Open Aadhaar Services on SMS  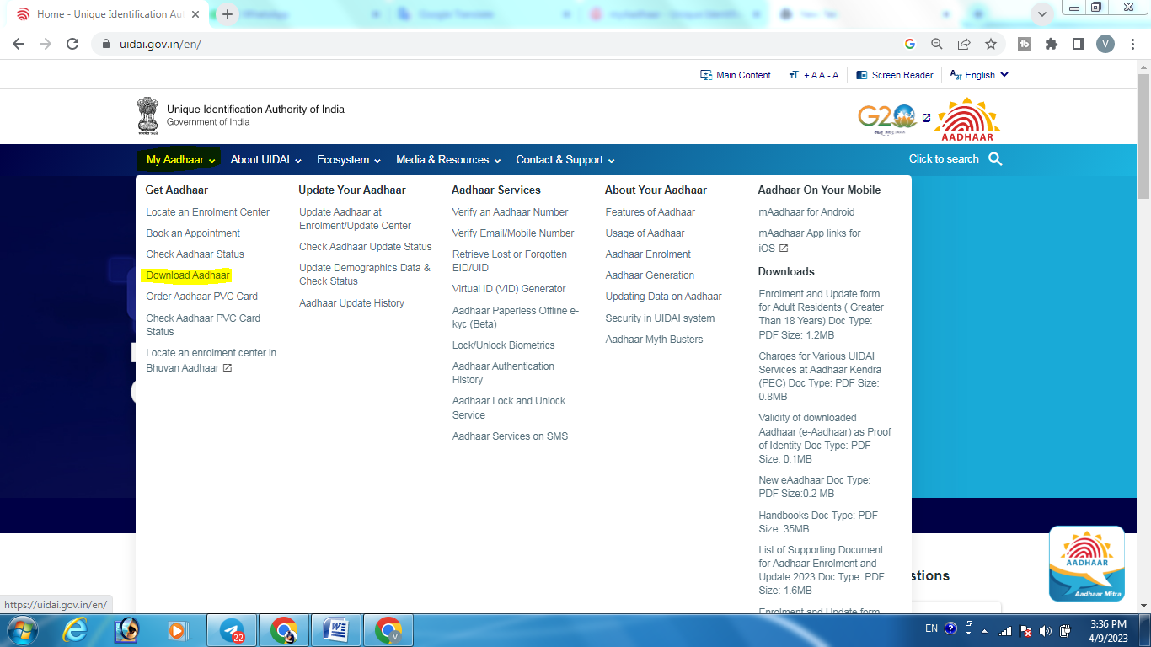click(x=510, y=436)
